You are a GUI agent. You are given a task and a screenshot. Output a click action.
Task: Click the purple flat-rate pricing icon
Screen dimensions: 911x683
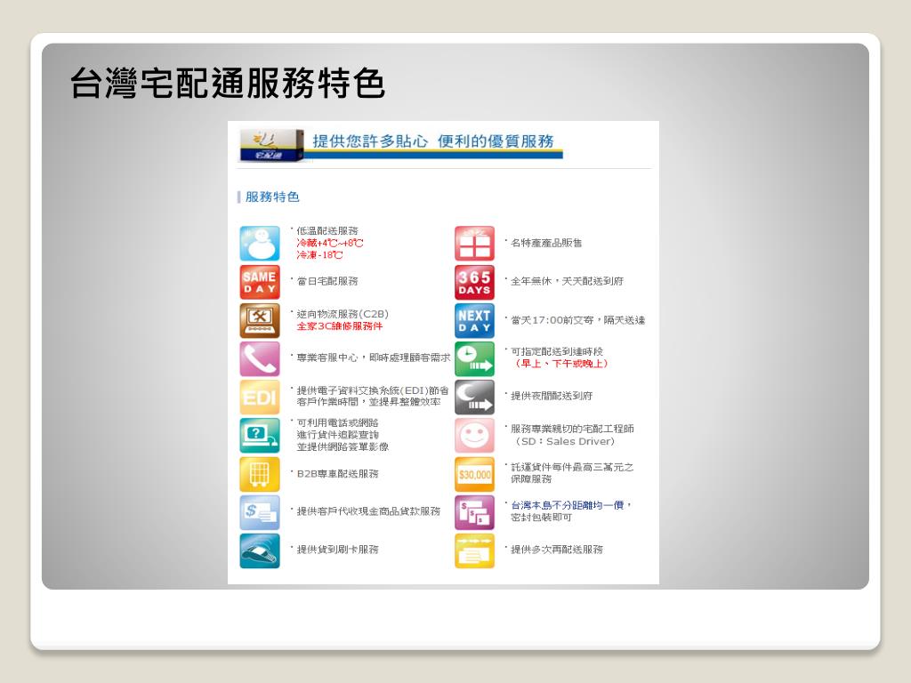pos(475,512)
